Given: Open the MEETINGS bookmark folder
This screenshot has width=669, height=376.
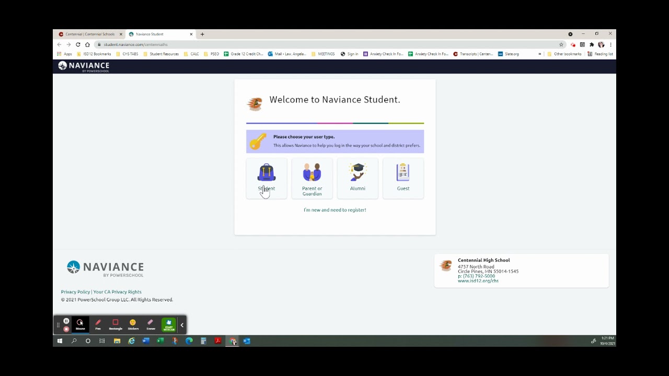Looking at the screenshot, I should click(323, 54).
